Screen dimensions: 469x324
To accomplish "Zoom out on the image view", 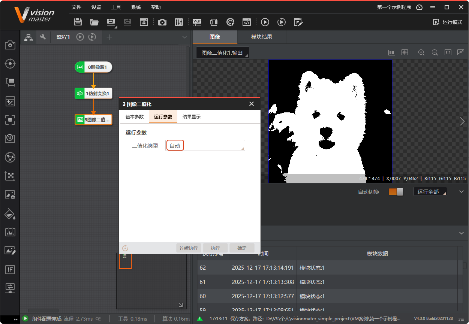I will click(x=435, y=52).
